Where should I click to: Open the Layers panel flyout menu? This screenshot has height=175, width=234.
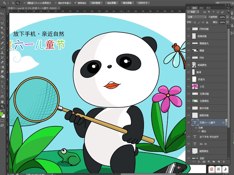228,8
